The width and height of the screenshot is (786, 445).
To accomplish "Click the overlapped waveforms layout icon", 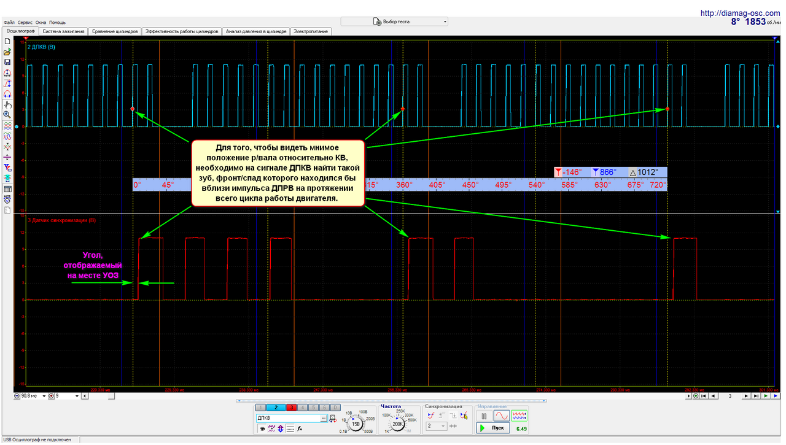I will click(x=6, y=136).
